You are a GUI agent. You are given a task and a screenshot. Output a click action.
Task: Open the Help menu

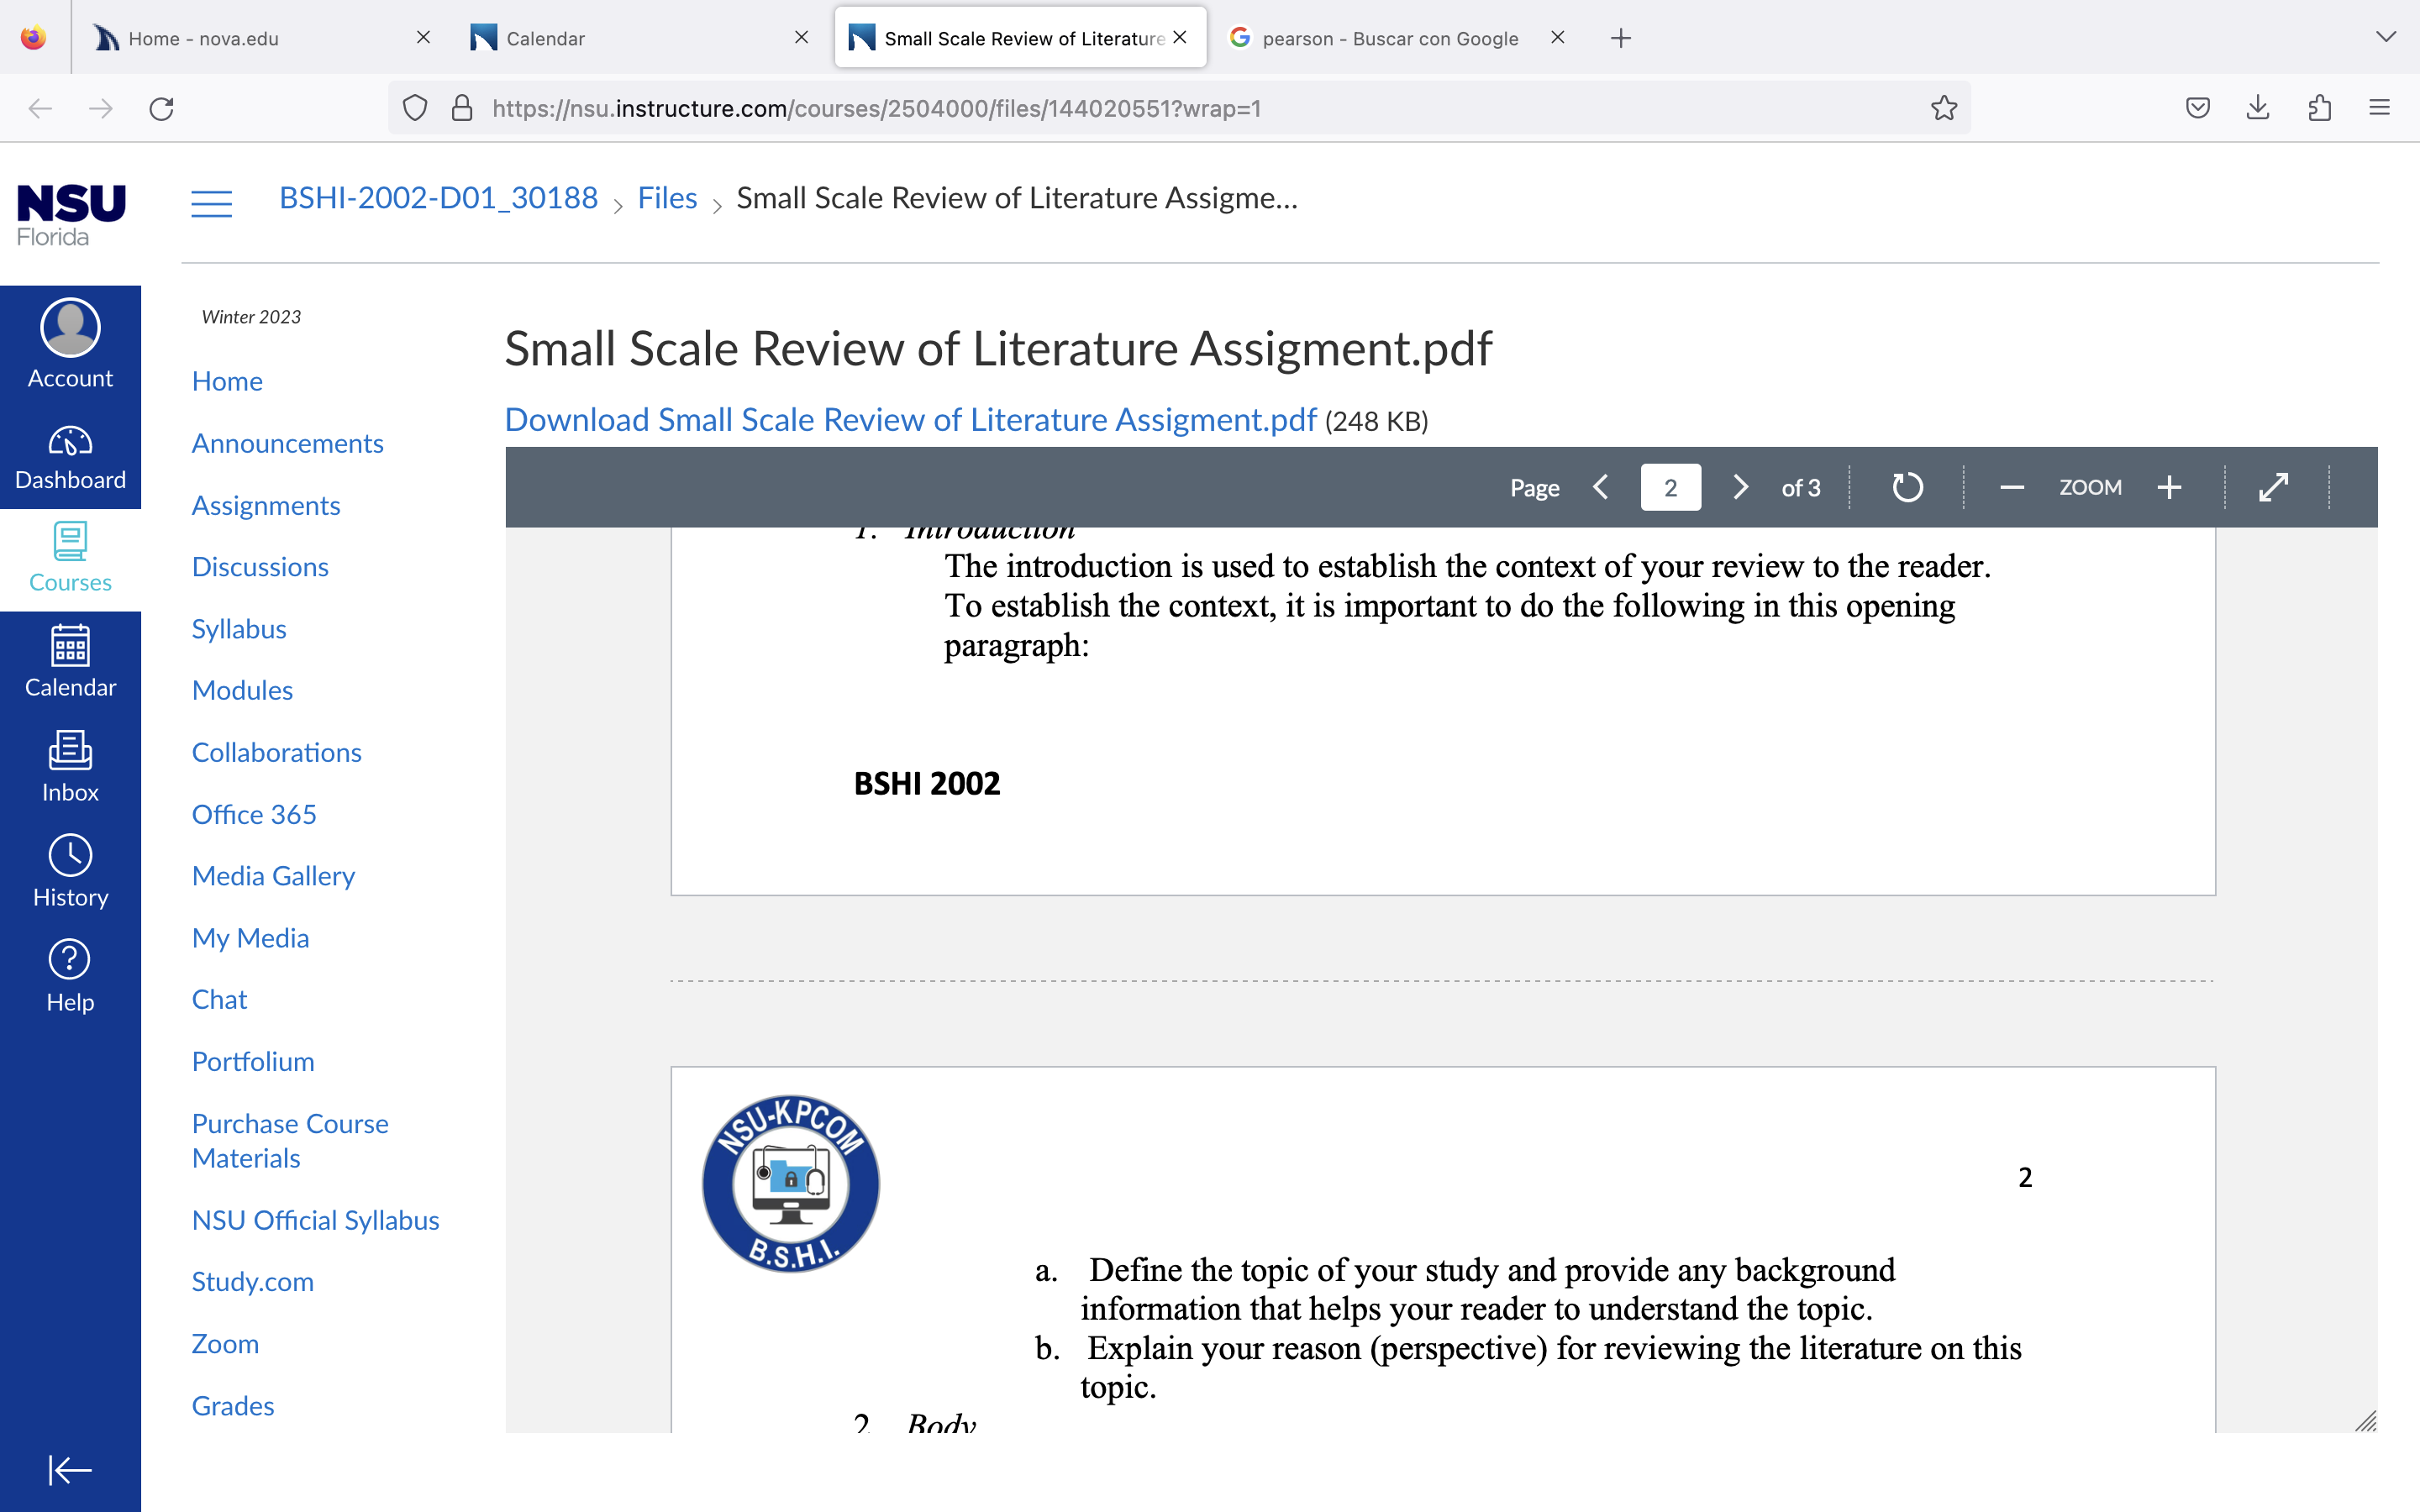[x=70, y=977]
